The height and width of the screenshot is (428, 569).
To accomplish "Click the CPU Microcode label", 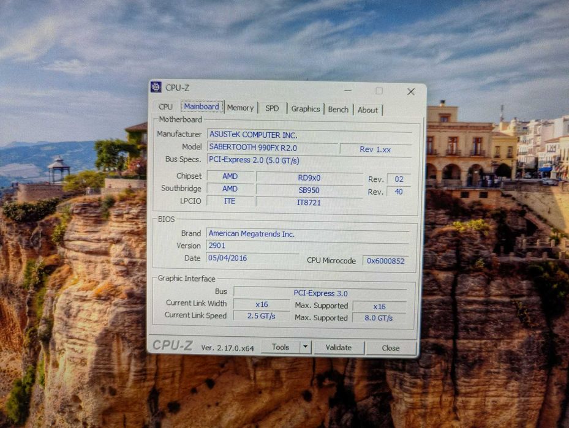I will tap(331, 260).
